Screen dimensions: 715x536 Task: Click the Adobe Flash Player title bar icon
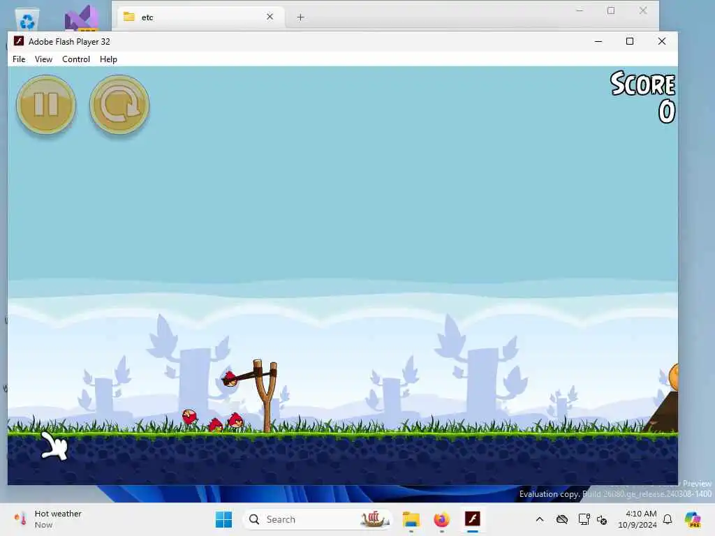(18, 41)
